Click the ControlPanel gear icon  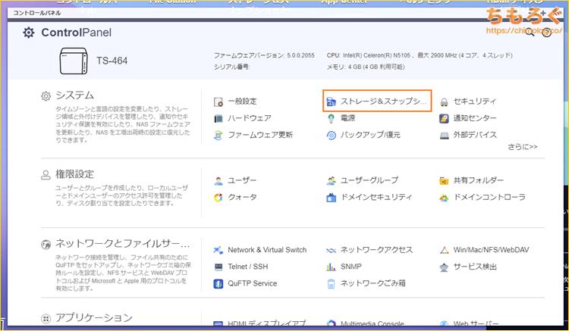pos(29,33)
